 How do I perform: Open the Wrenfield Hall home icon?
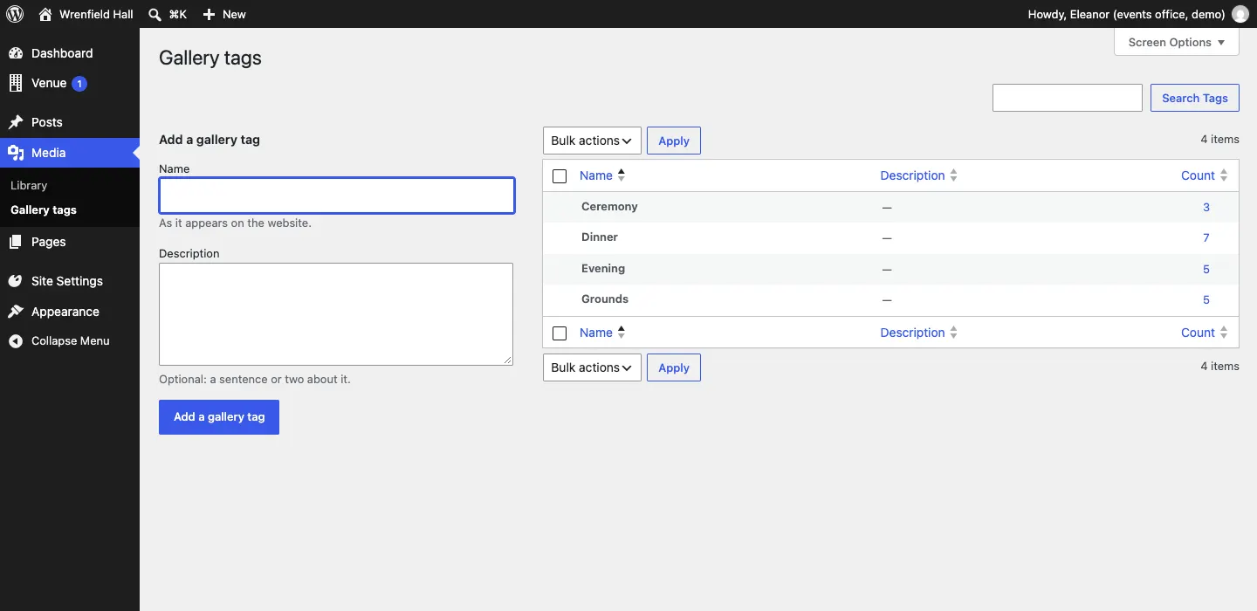[45, 14]
